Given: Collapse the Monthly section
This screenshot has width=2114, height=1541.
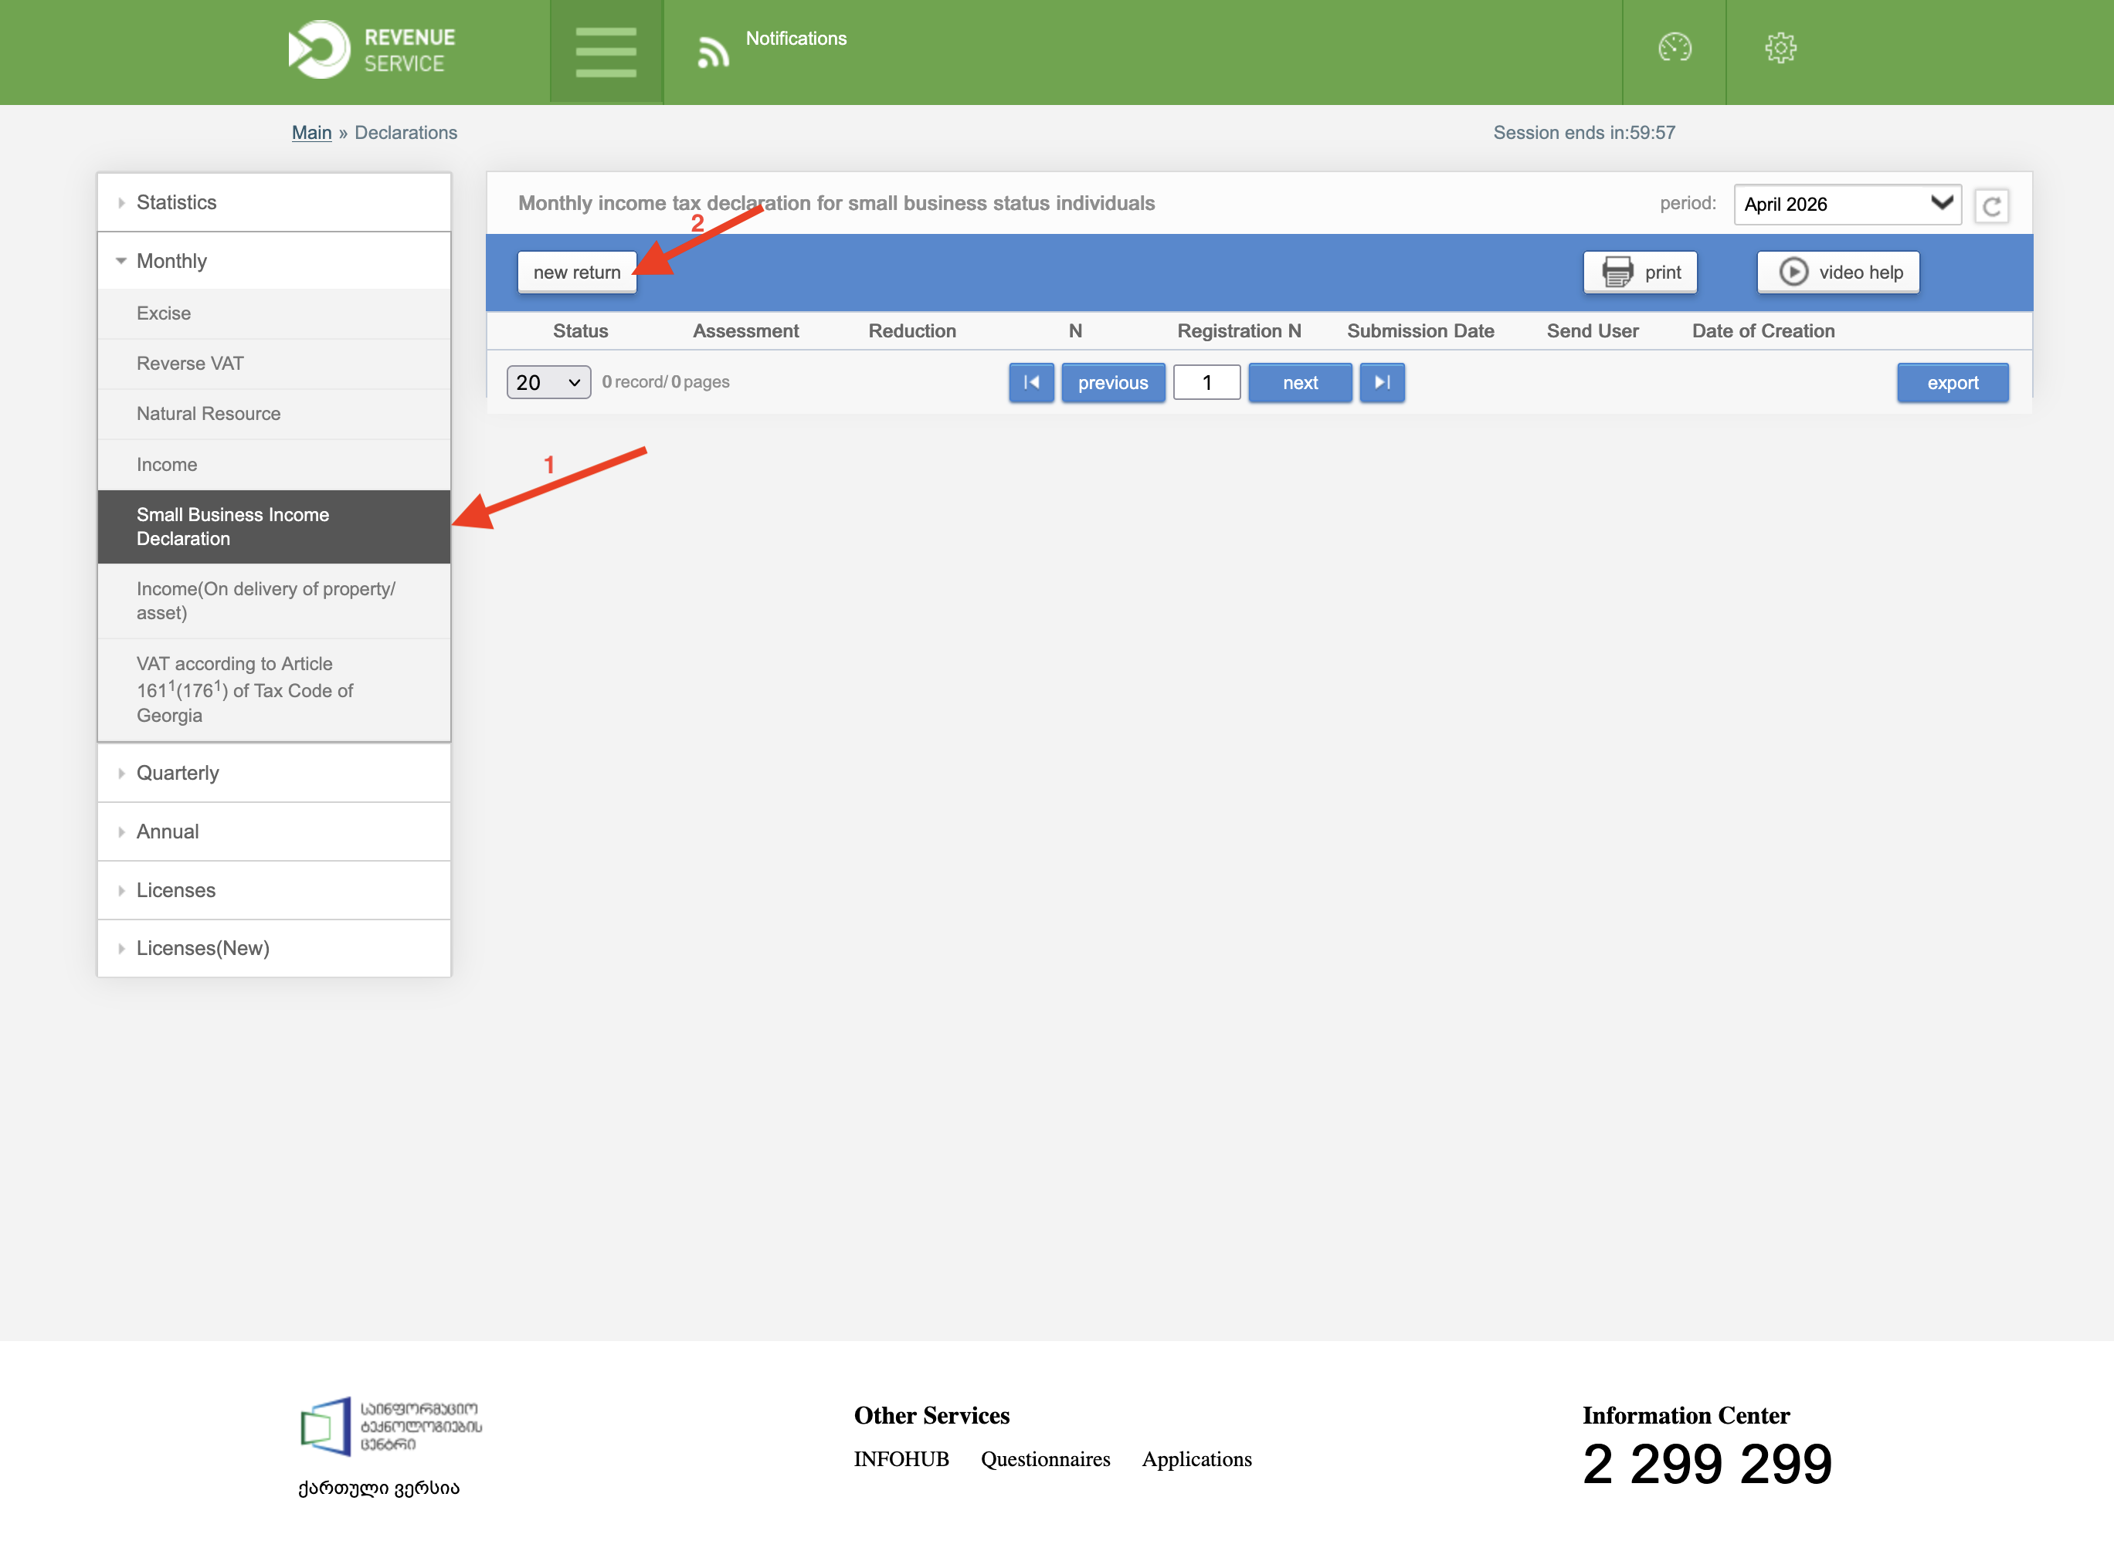Looking at the screenshot, I should 273,261.
